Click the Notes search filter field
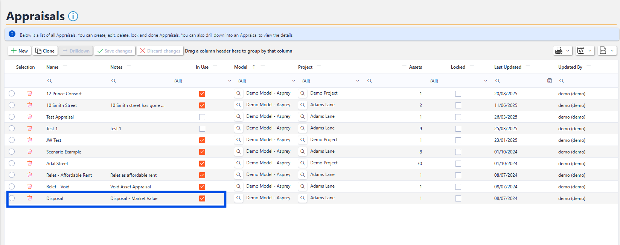The image size is (620, 245). click(139, 81)
